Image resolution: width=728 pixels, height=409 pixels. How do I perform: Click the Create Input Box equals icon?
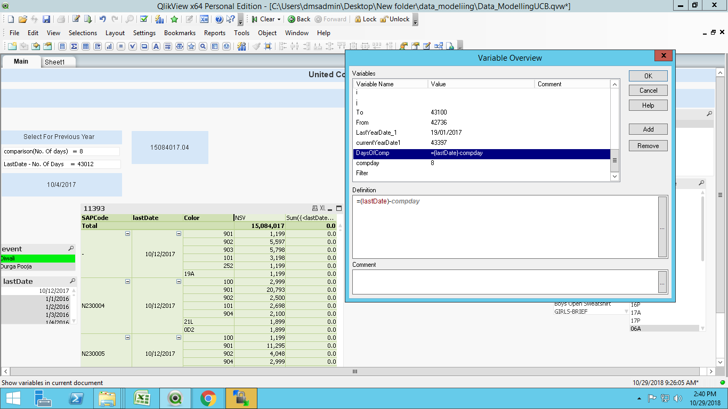[121, 46]
